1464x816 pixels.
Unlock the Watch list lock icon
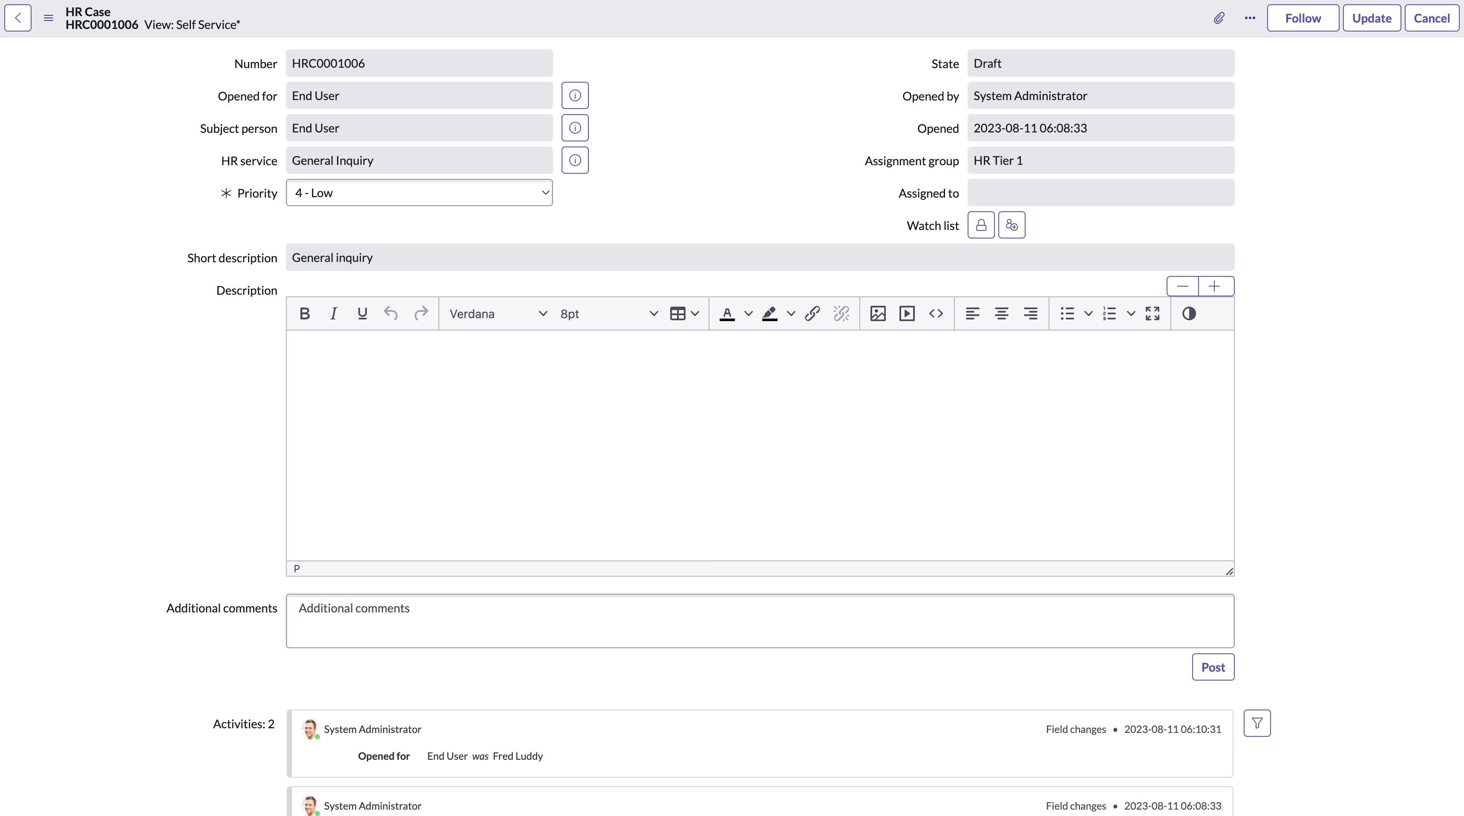pos(981,225)
